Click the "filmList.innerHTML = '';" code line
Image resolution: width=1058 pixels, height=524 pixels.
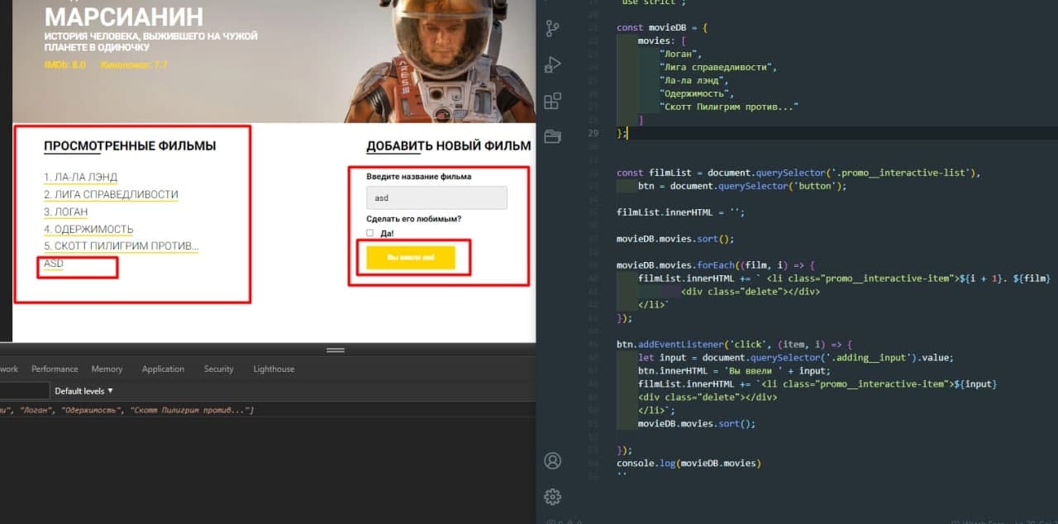pyautogui.click(x=681, y=212)
